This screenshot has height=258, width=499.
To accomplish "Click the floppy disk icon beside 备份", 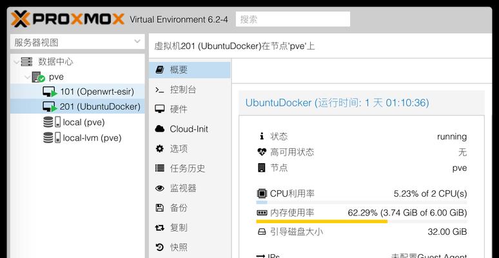I will pyautogui.click(x=159, y=208).
